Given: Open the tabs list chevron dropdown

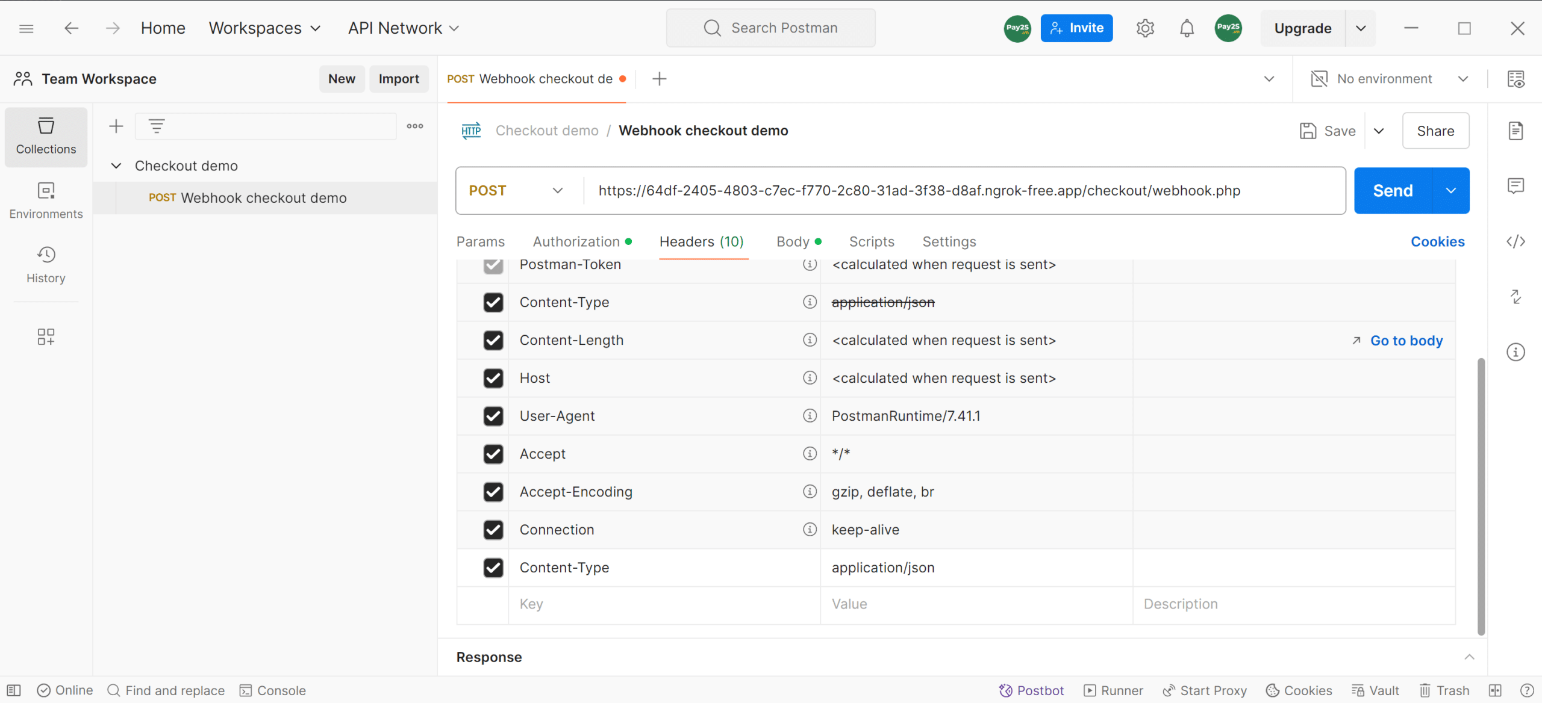Looking at the screenshot, I should pos(1269,79).
